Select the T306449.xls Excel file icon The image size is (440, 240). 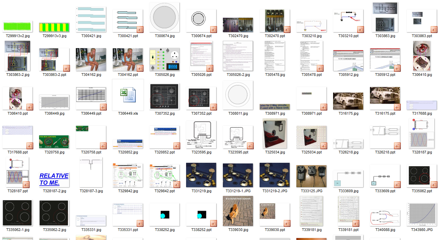click(x=128, y=95)
